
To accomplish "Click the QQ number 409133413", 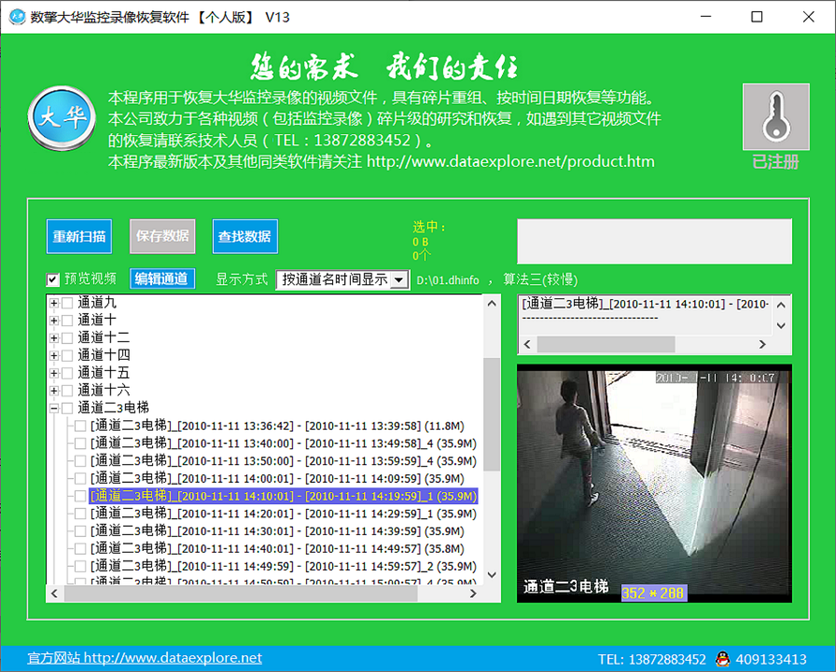I will point(771,659).
